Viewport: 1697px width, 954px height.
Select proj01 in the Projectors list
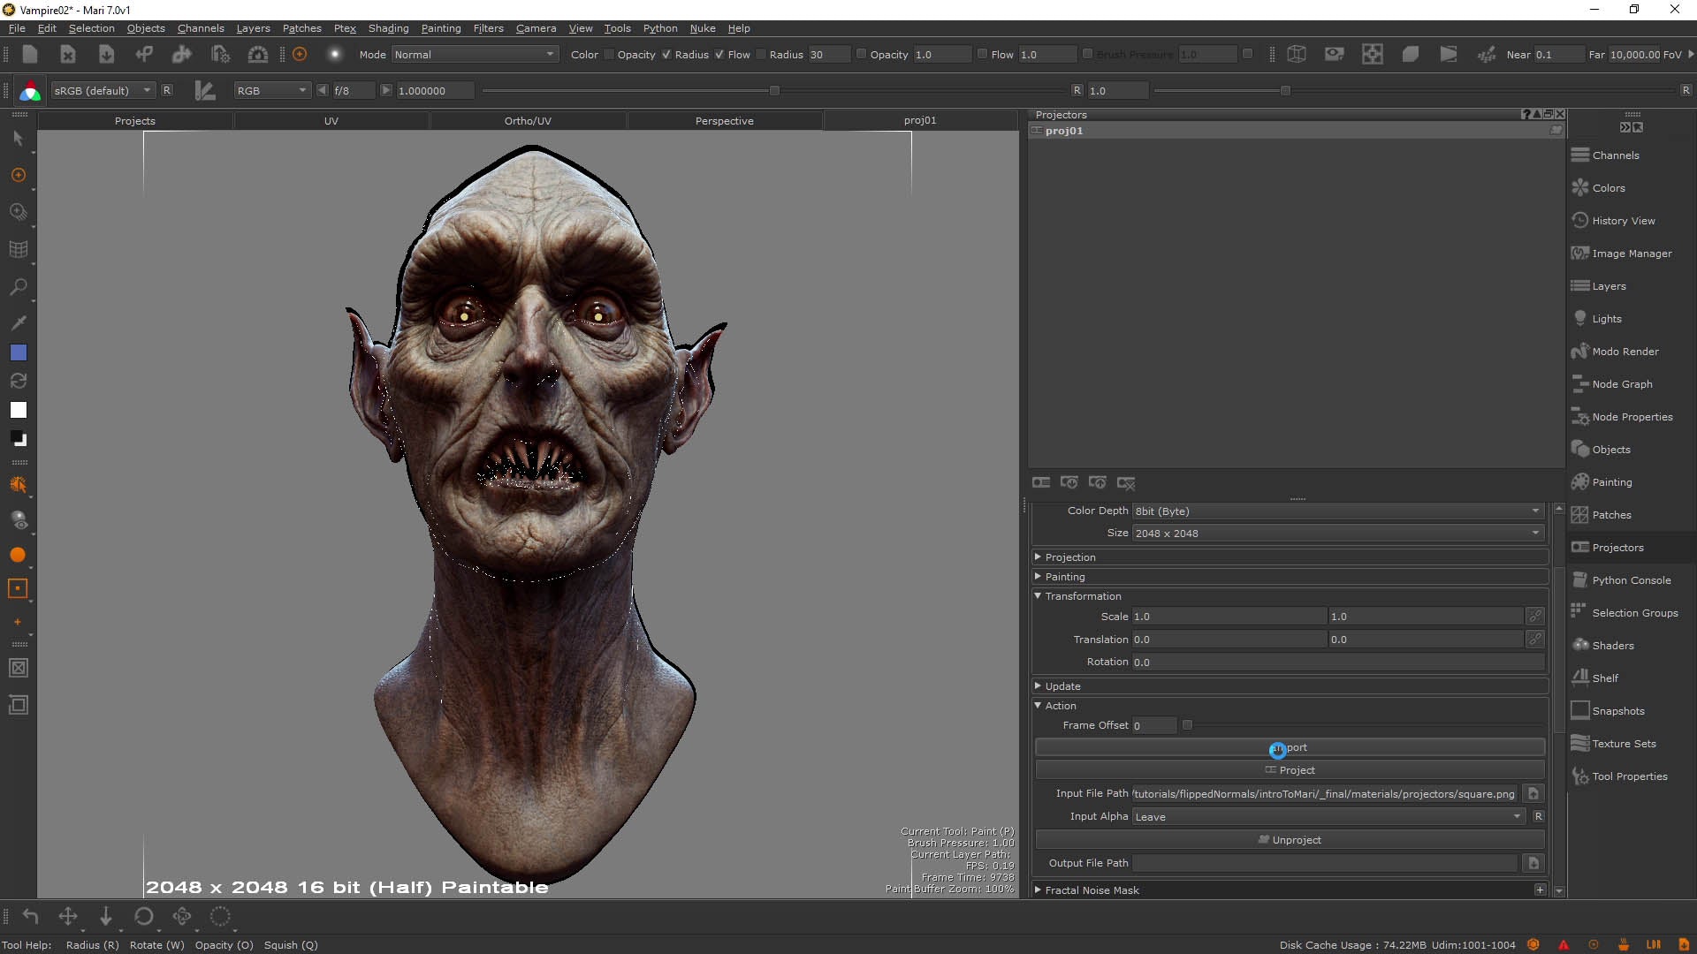[x=1296, y=131]
